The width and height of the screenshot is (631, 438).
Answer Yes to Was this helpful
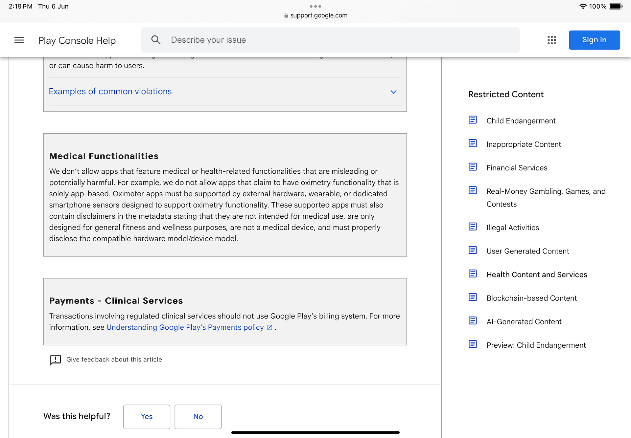[x=147, y=416]
